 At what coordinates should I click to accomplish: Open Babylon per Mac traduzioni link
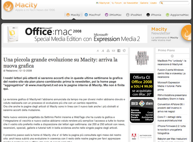[x=172, y=139]
